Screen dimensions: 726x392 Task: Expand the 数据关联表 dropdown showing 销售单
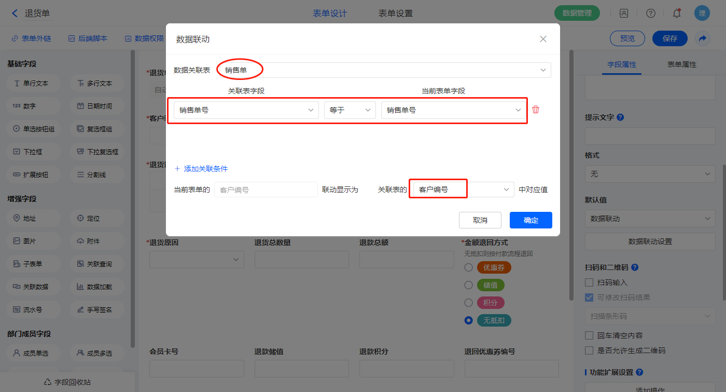pyautogui.click(x=384, y=70)
